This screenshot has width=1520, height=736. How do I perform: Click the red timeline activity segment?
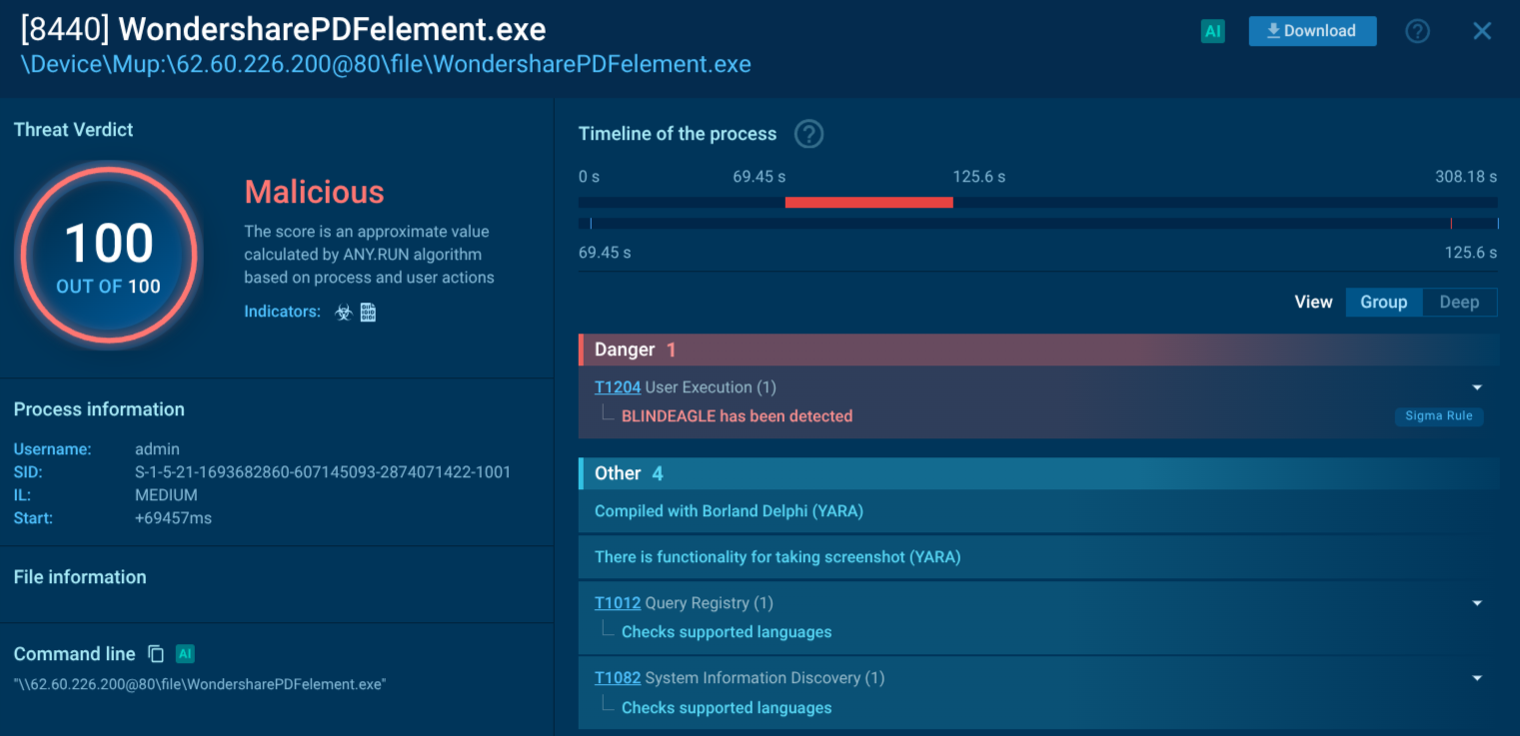point(868,203)
